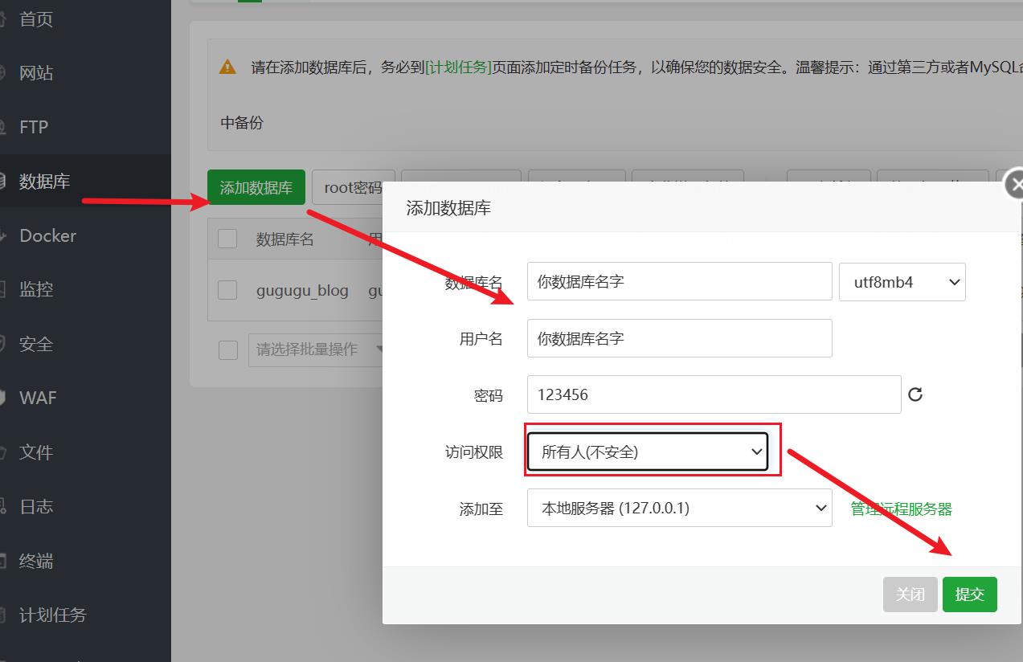Screen dimensions: 1023x662
Task: Click the orange warning triangle icon
Action: pyautogui.click(x=227, y=67)
